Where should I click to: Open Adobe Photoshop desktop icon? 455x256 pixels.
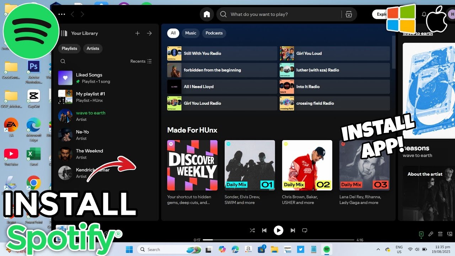pyautogui.click(x=34, y=73)
